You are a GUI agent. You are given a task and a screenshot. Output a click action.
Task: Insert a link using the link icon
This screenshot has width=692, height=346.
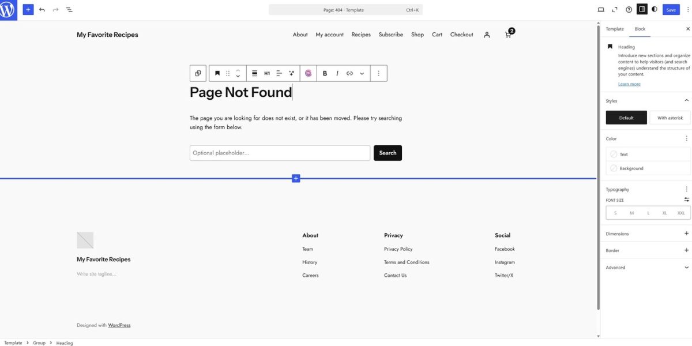(348, 73)
